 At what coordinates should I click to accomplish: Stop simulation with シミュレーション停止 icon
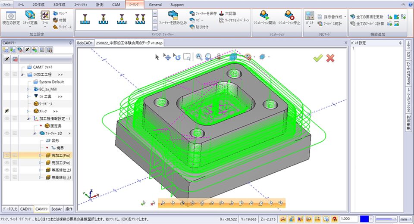289,18
